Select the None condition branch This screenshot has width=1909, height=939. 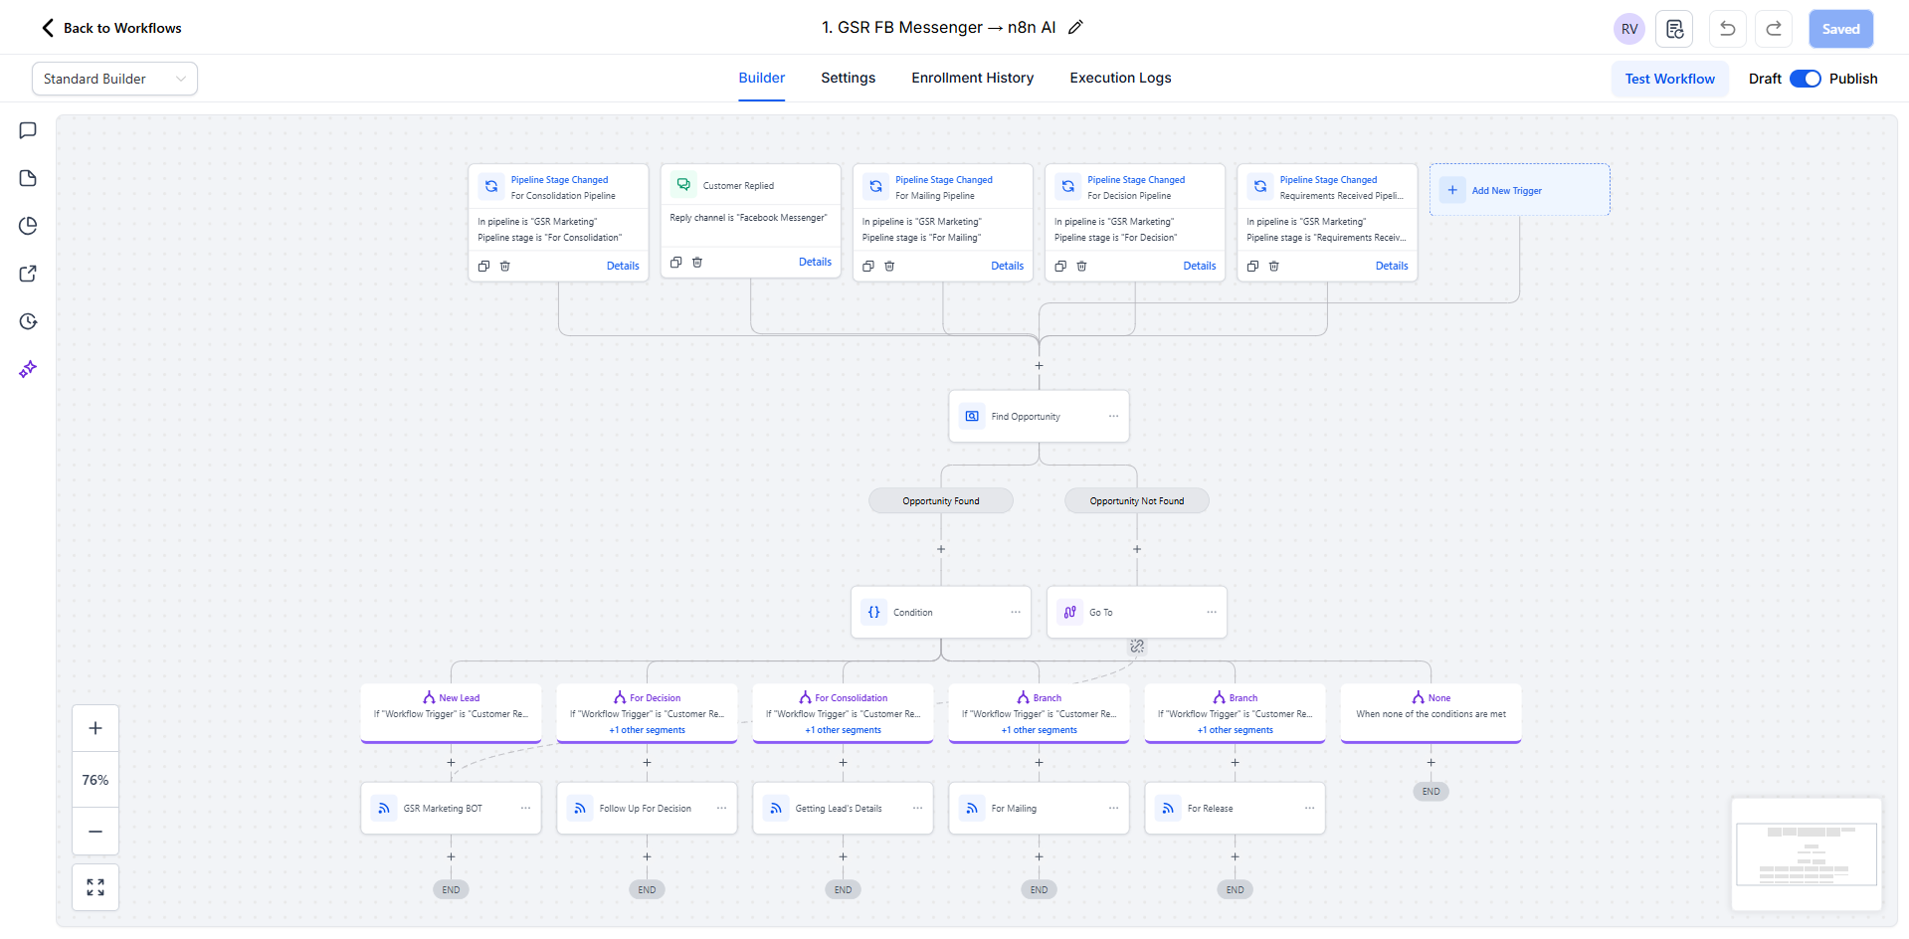[1432, 712]
